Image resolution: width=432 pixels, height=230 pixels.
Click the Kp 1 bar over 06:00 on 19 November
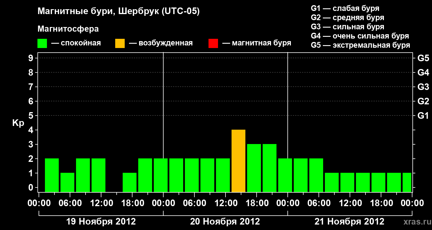[67, 183]
